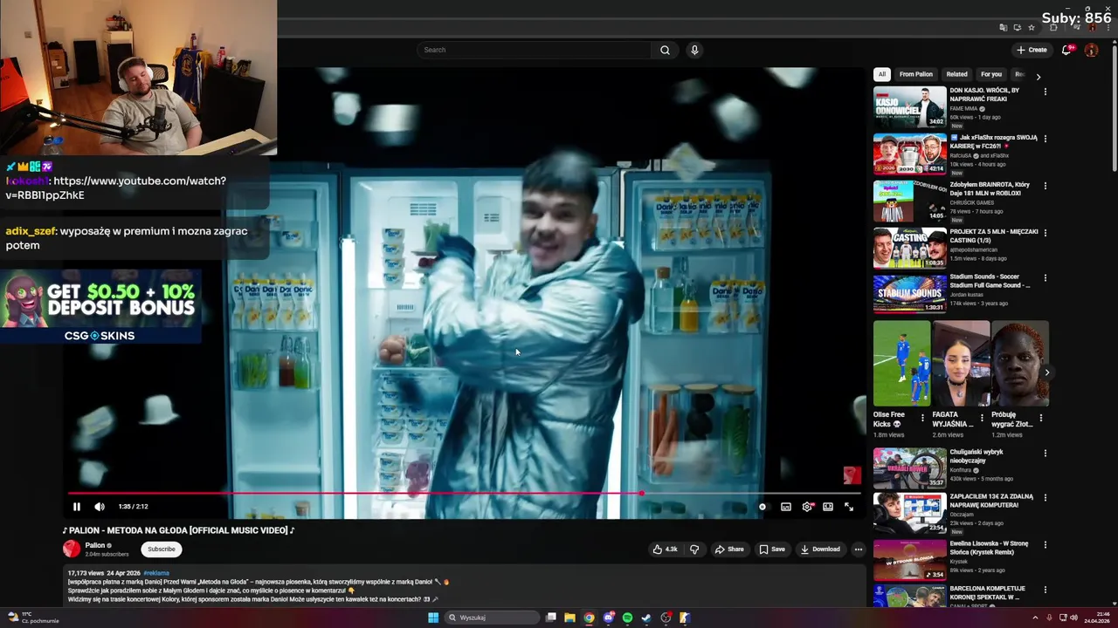Open the Palion channel name link
The height and width of the screenshot is (628, 1118).
click(95, 545)
